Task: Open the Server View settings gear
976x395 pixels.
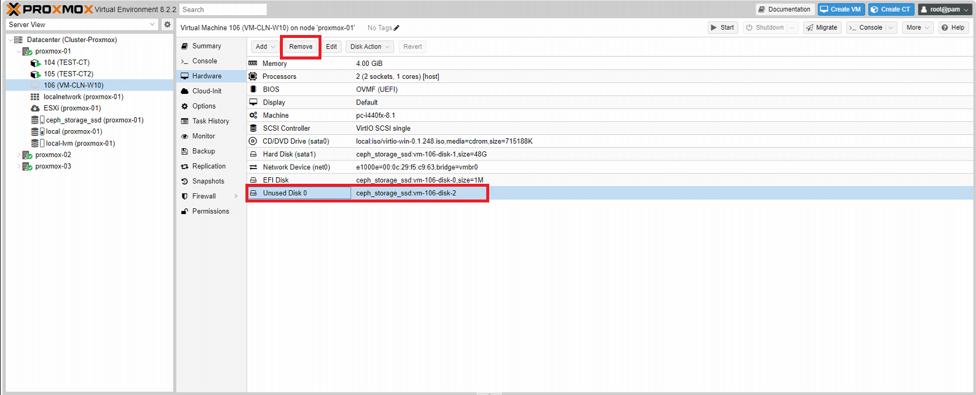Action: (x=167, y=25)
